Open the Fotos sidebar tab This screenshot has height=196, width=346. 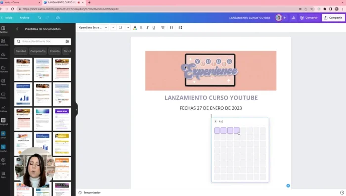tap(3, 82)
